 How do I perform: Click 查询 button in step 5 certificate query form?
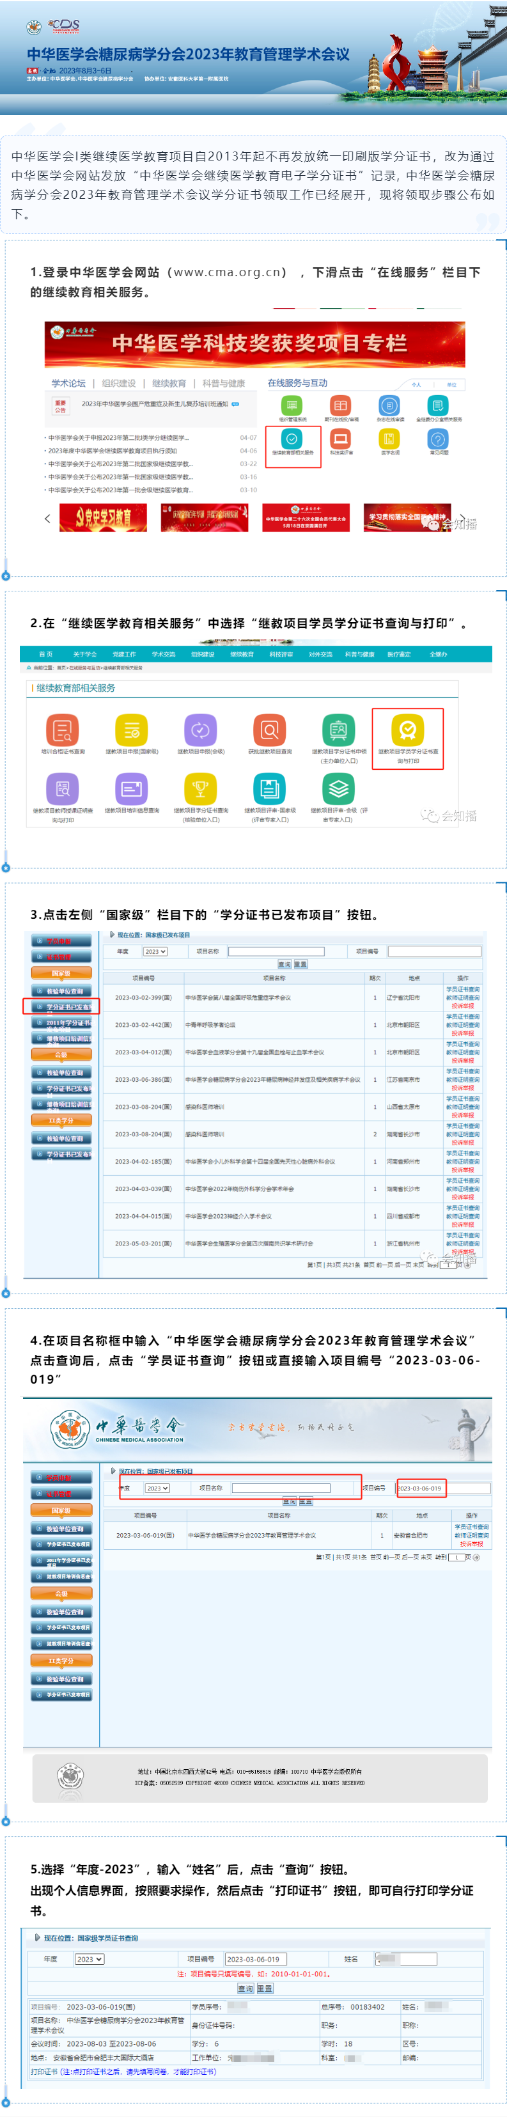246,1988
